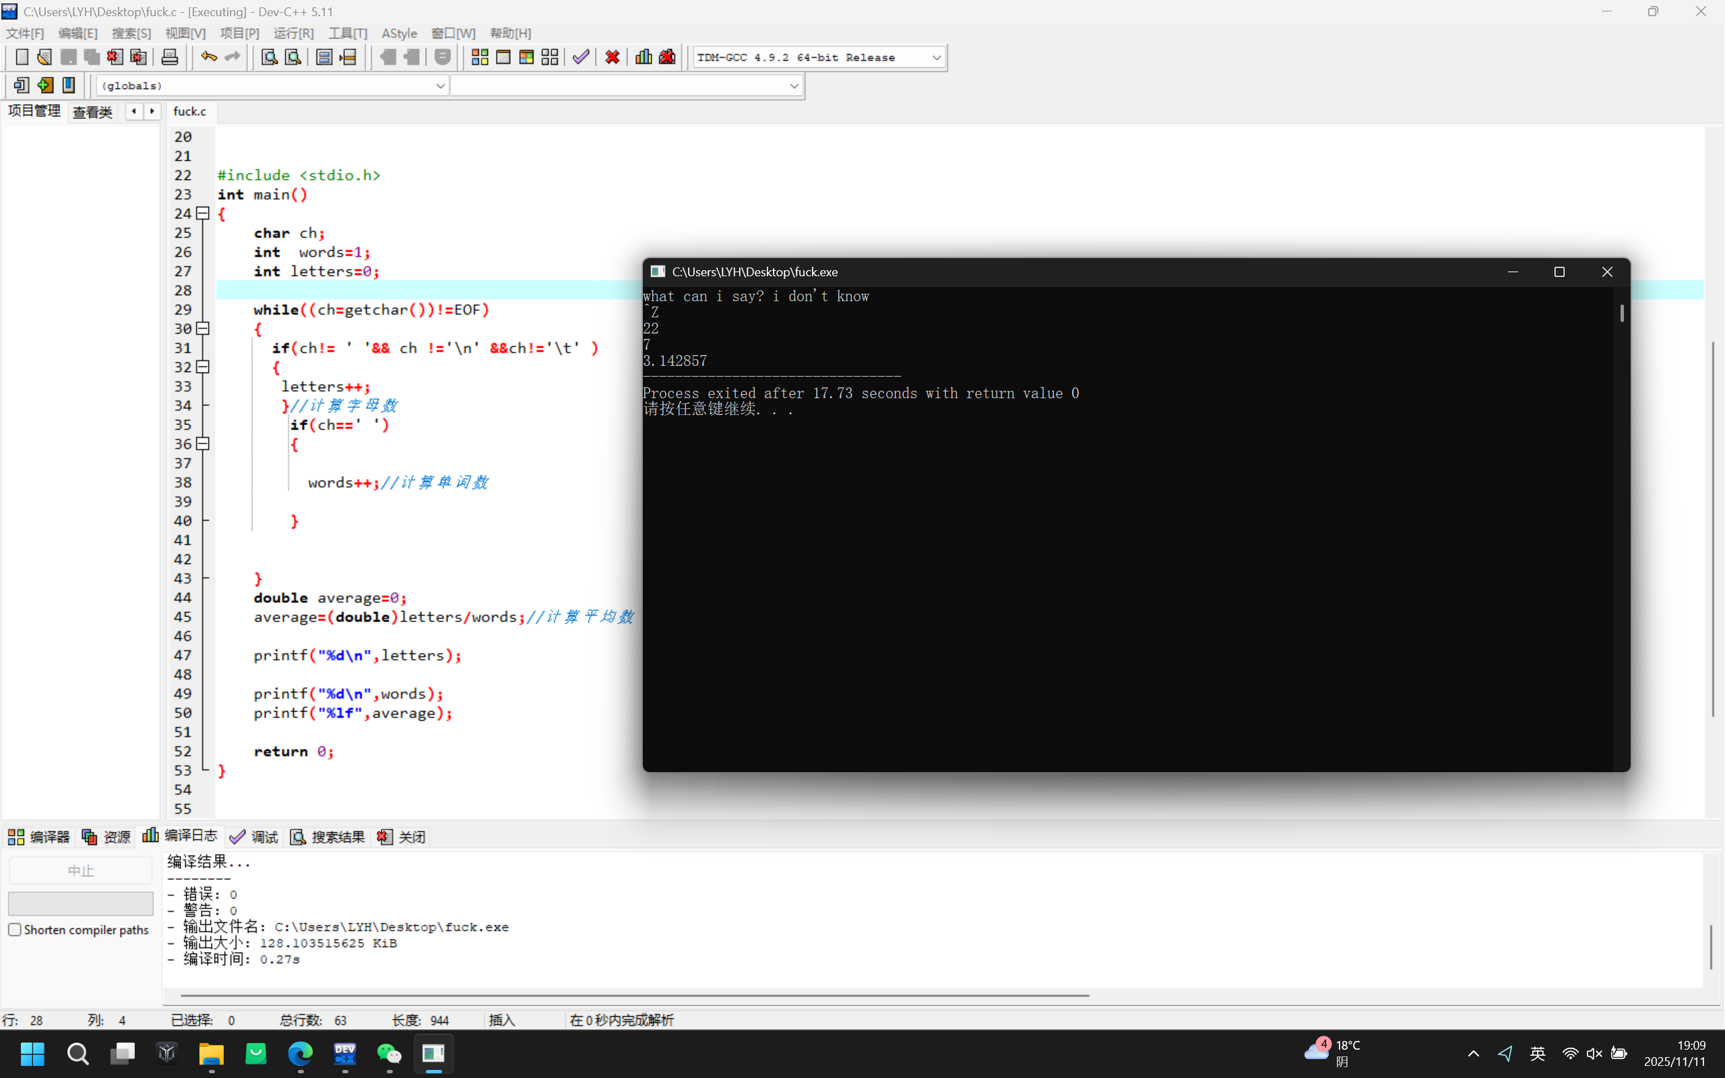Collapse the fold box at line 36
The width and height of the screenshot is (1725, 1078).
203,443
